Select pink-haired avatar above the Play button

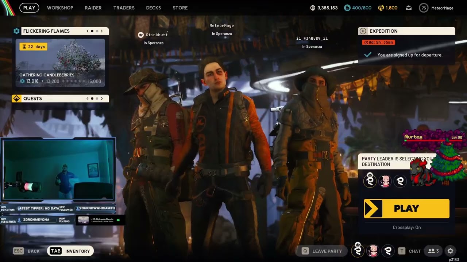coord(385,181)
